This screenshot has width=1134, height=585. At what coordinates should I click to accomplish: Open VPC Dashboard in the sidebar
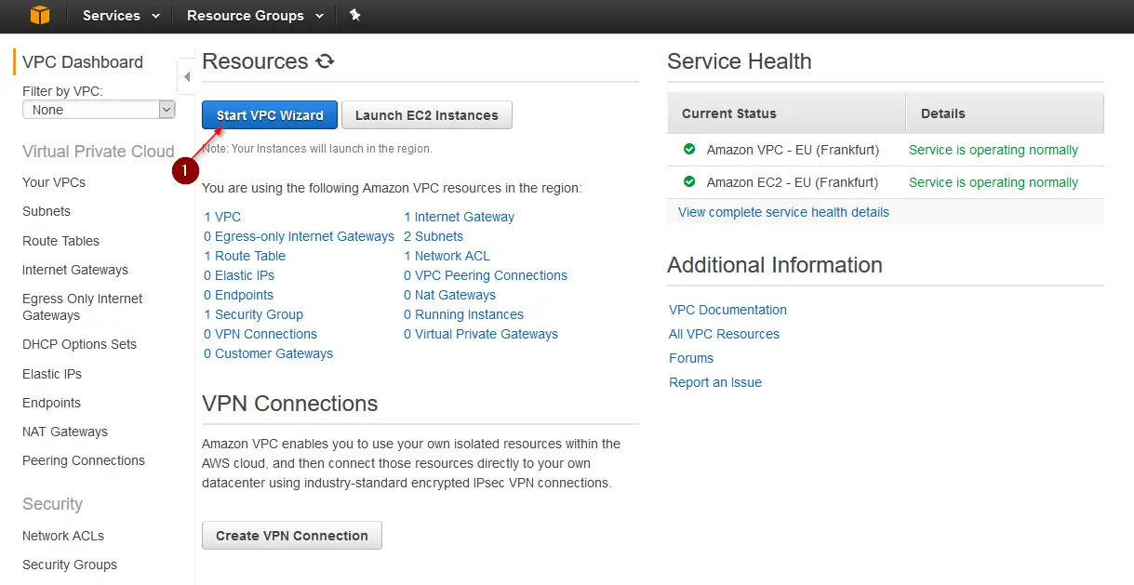click(x=83, y=62)
